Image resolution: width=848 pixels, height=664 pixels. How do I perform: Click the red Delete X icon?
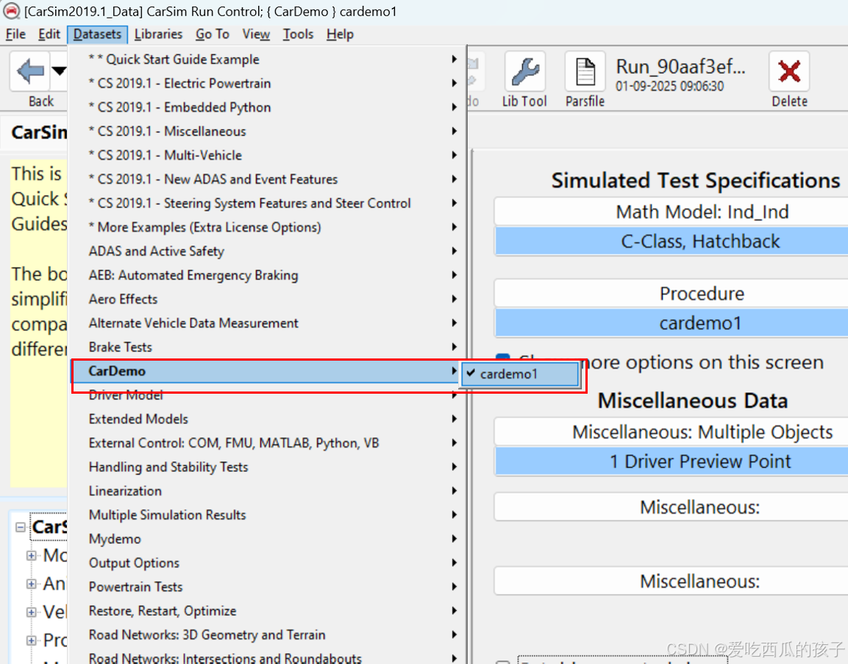pos(789,71)
